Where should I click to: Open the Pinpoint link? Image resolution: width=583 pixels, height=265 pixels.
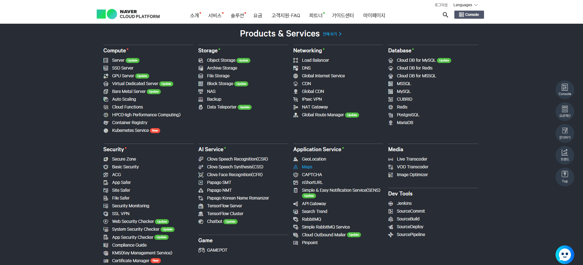(x=310, y=243)
